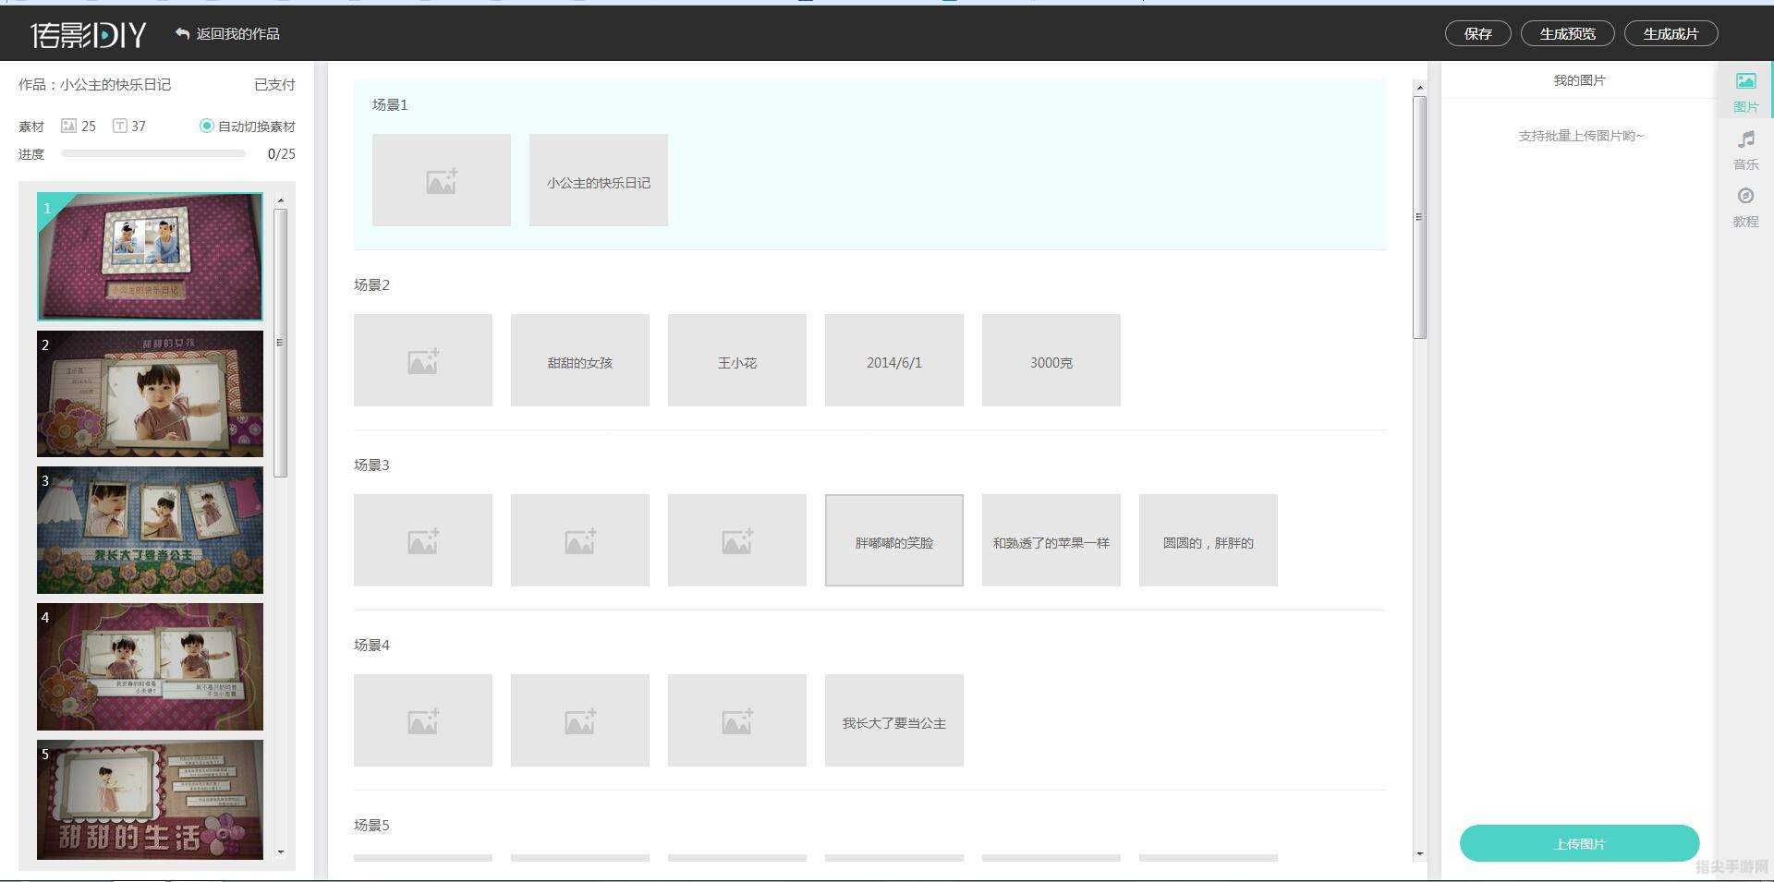Image resolution: width=1774 pixels, height=882 pixels.
Task: Click the image count icon next to 25
Action: 68,126
